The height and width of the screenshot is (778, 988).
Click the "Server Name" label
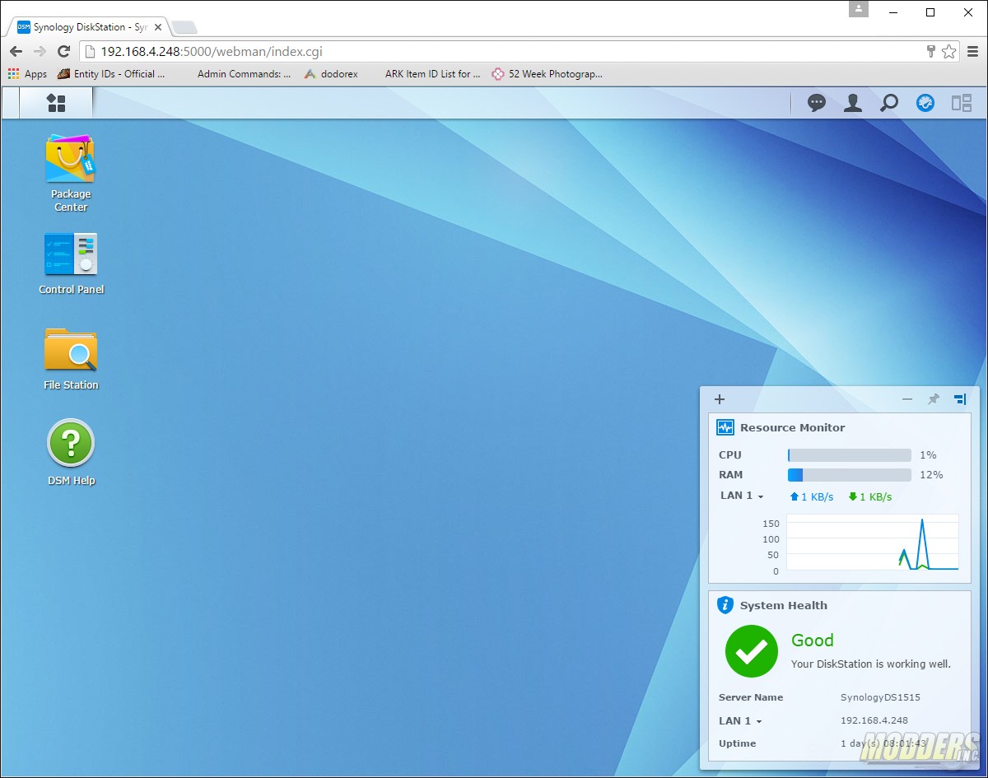click(x=751, y=697)
